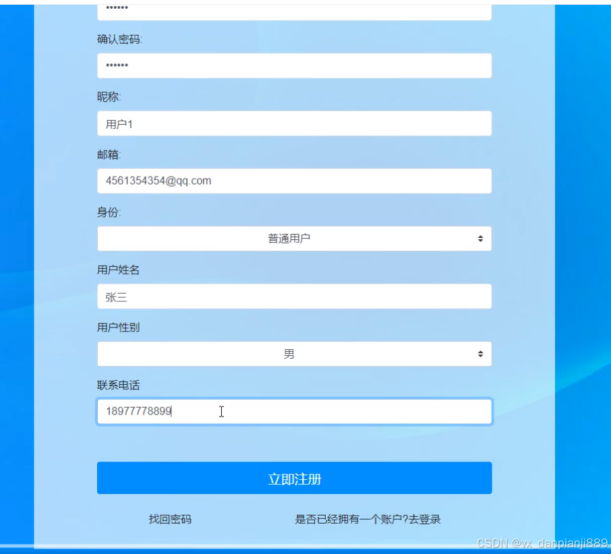Click the 邮箱: label text
This screenshot has height=554, width=611.
[x=109, y=154]
